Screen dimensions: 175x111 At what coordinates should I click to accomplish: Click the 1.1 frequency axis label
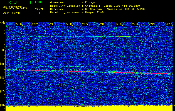pos(2,36)
